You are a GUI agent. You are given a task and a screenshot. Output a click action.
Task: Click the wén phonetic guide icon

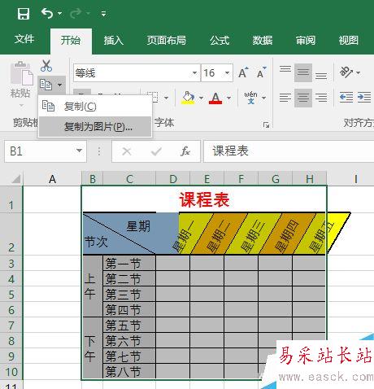[250, 98]
